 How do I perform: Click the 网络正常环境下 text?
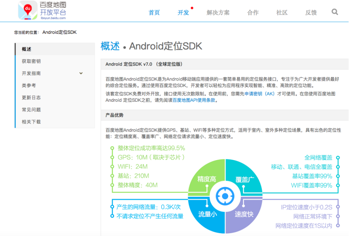[x=313, y=216]
